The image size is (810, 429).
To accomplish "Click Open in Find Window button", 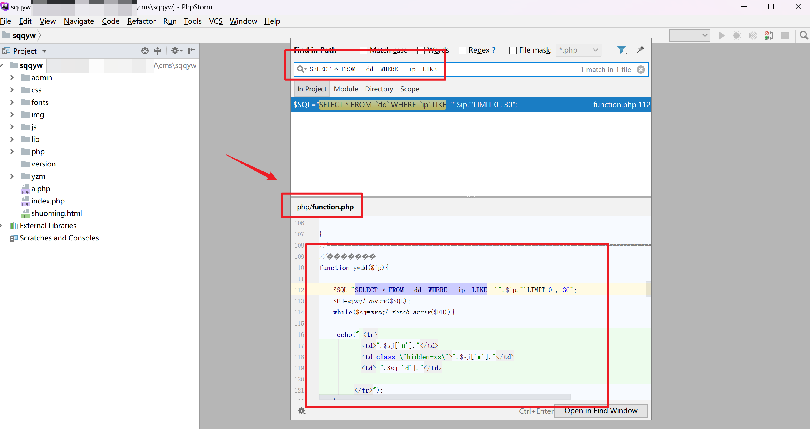I will 601,411.
